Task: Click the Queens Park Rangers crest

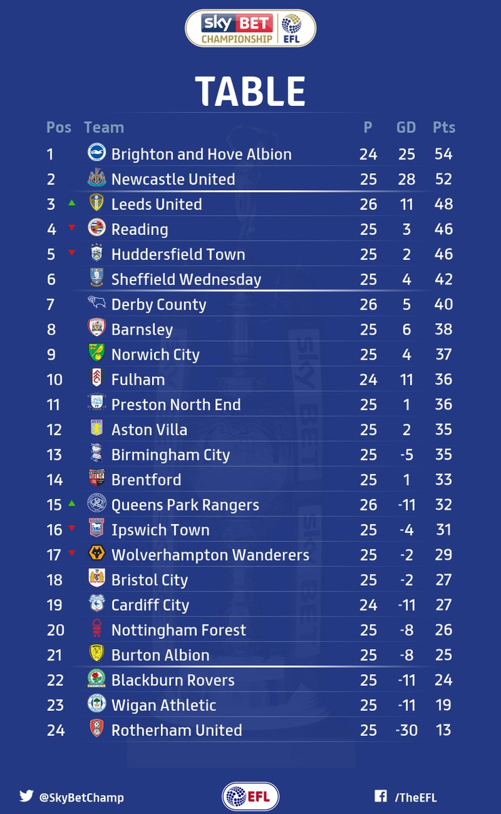Action: pos(96,503)
